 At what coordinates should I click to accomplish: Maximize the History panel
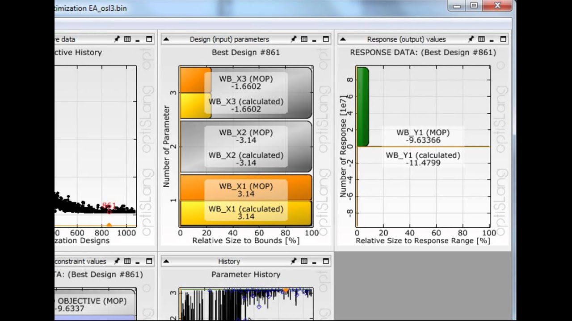[326, 261]
